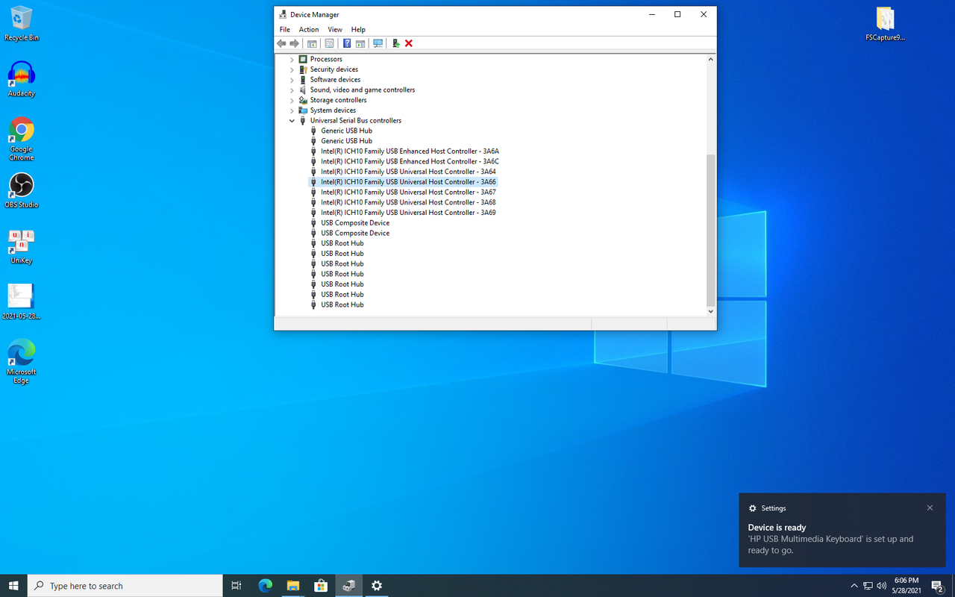Viewport: 955px width, 597px height.
Task: Collapse Universal Serial Bus controllers node
Action: point(292,120)
